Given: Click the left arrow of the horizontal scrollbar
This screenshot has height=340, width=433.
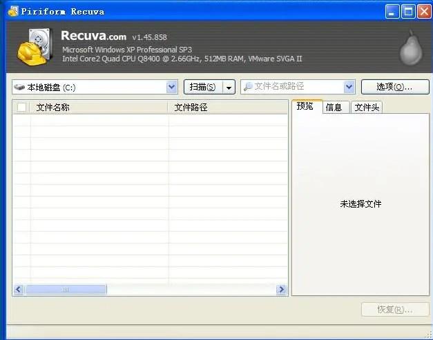Looking at the screenshot, I should (19, 290).
